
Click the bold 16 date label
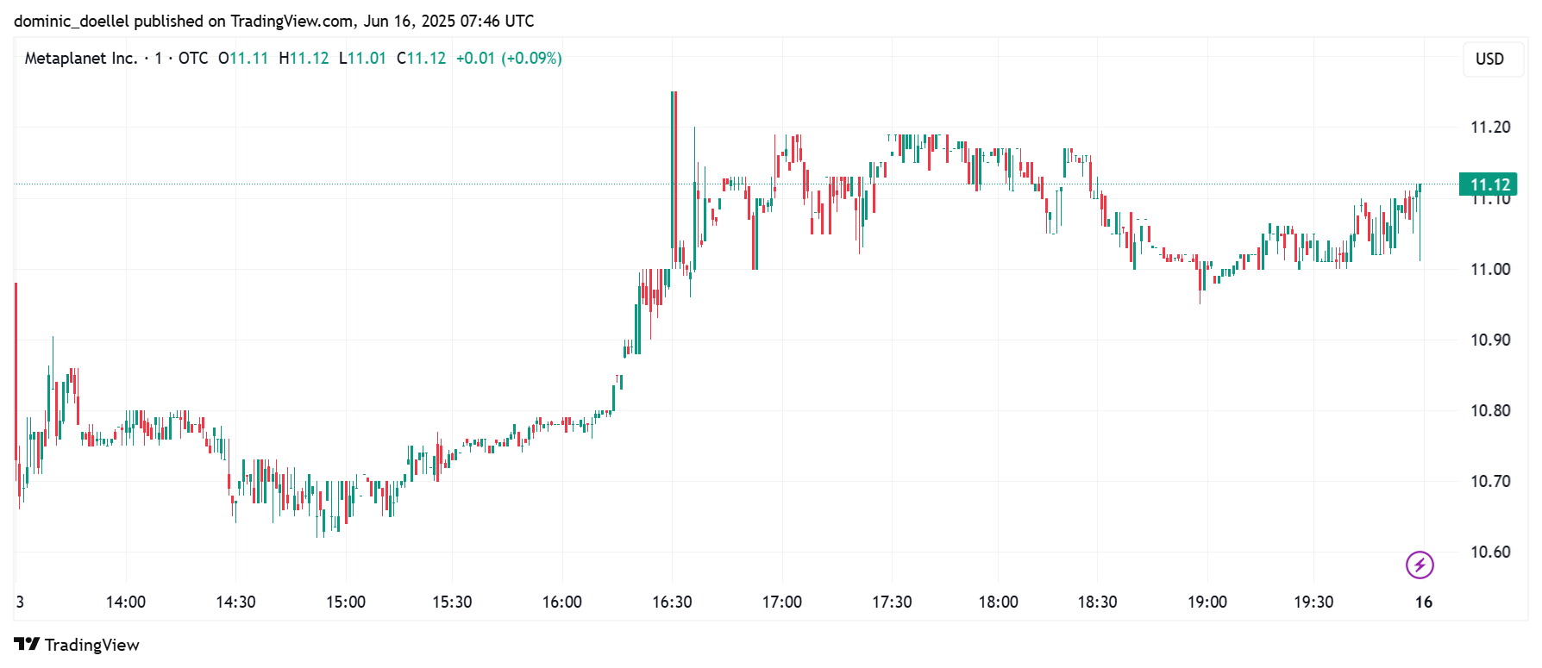(x=1423, y=602)
